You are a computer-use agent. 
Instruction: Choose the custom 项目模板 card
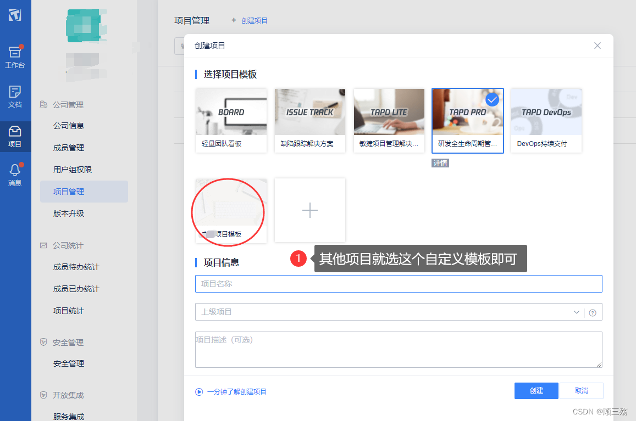pos(231,211)
